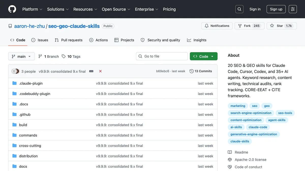Open the seo-geo-claude-skills repository link

74,26
